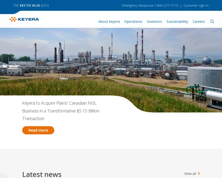The image size is (222, 178).
Task: Expand the Sustainability navigation menu
Action: 177,22
